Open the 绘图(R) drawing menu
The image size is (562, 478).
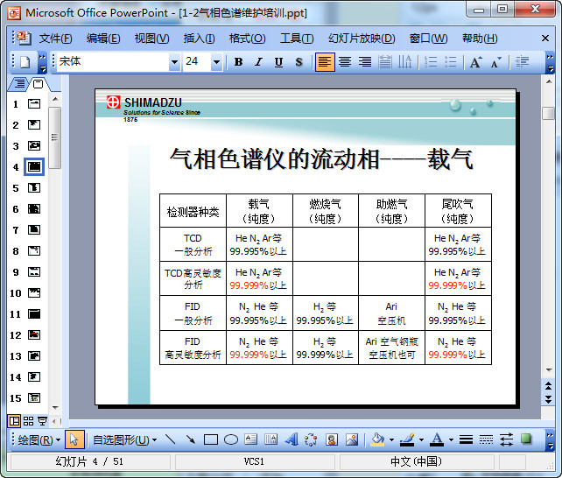point(39,439)
